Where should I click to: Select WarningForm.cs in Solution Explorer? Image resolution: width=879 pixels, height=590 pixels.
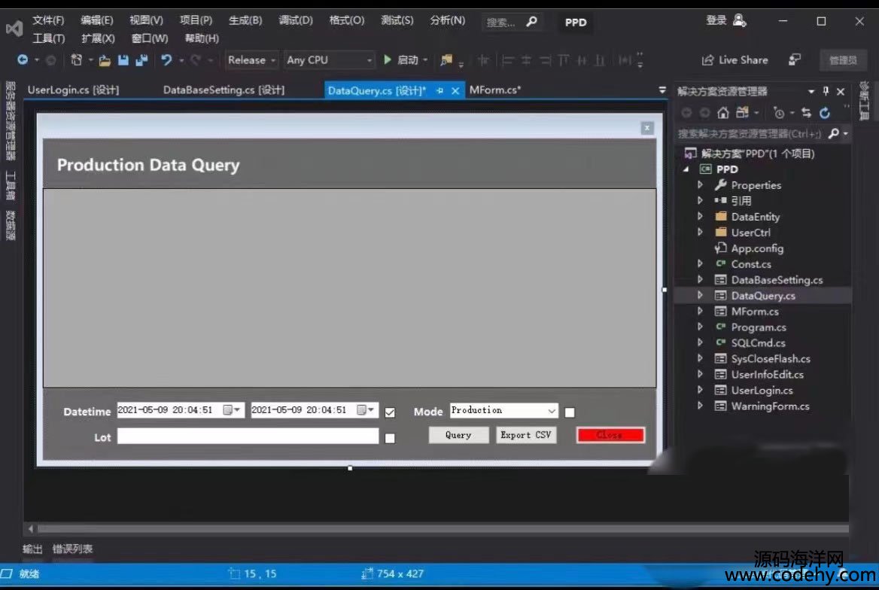770,406
